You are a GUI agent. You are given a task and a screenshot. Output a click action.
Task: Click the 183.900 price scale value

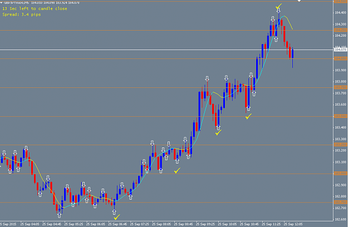[x=340, y=70]
